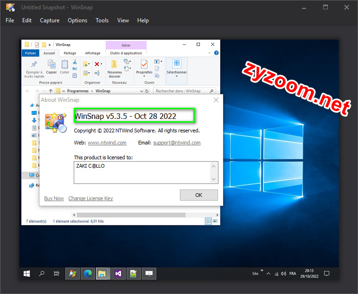
Task: Open the View menu
Action: pyautogui.click(x=123, y=20)
